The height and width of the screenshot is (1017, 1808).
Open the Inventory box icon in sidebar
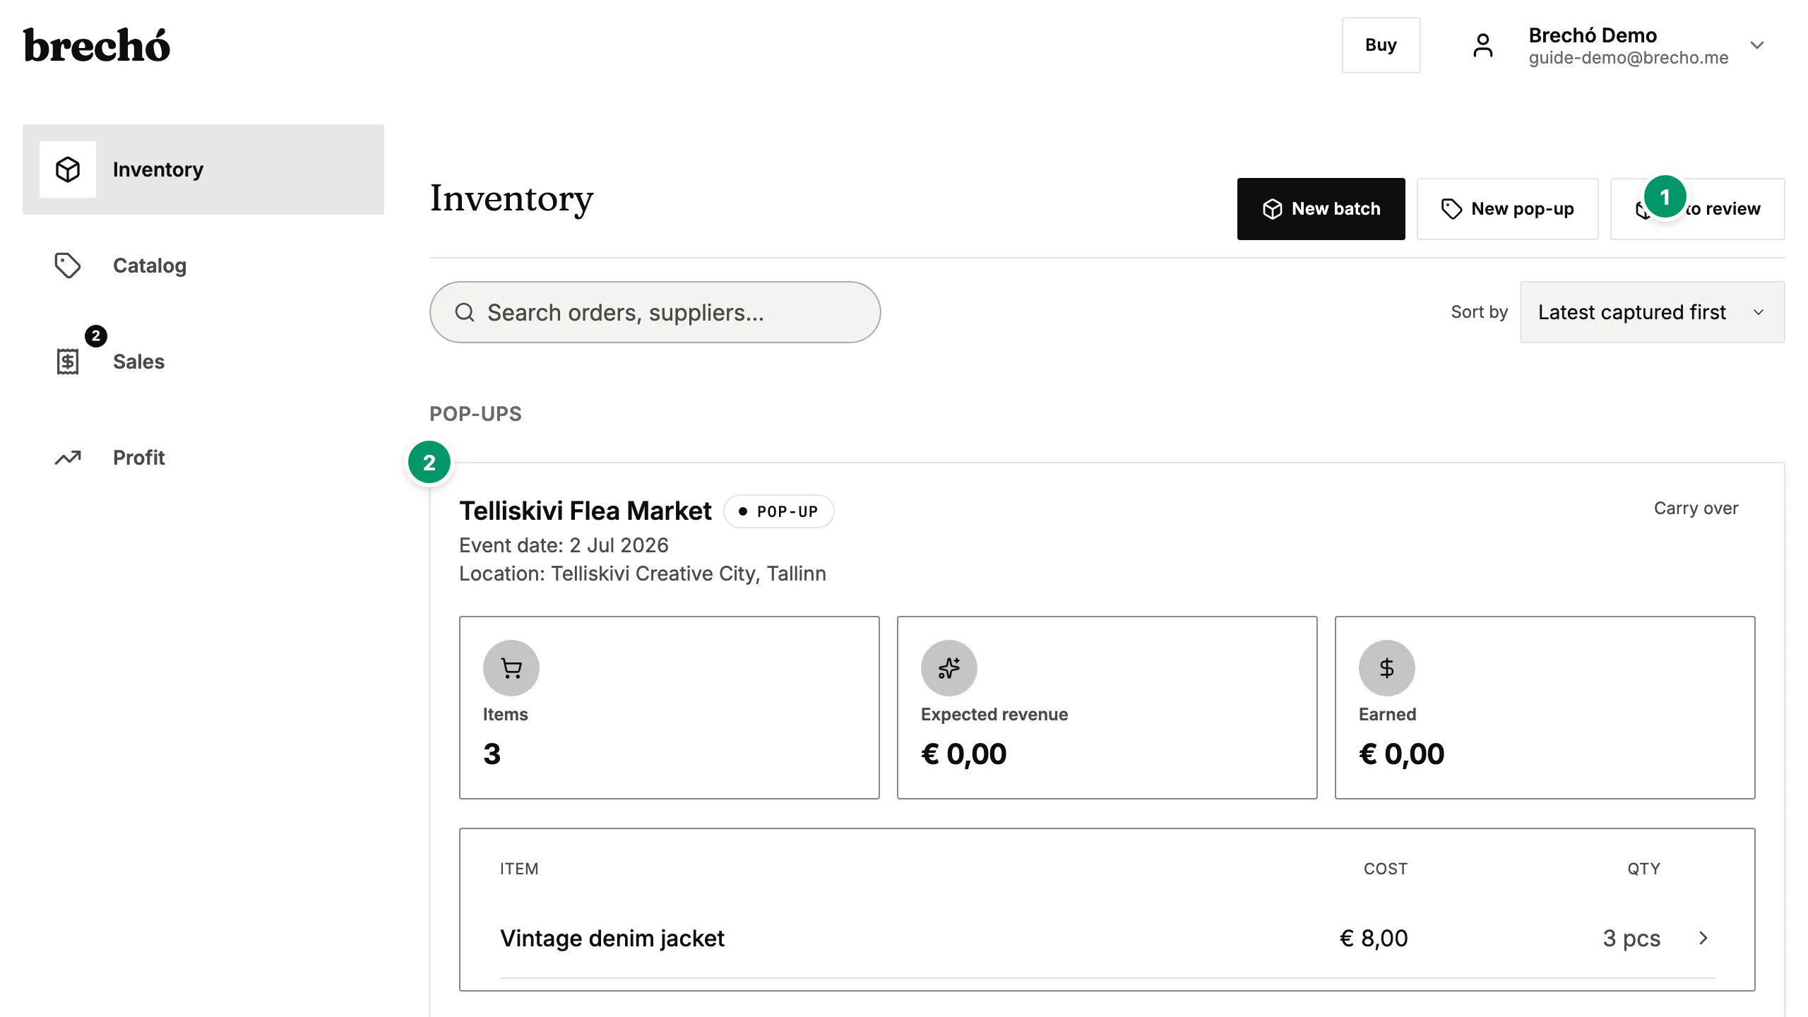click(68, 169)
